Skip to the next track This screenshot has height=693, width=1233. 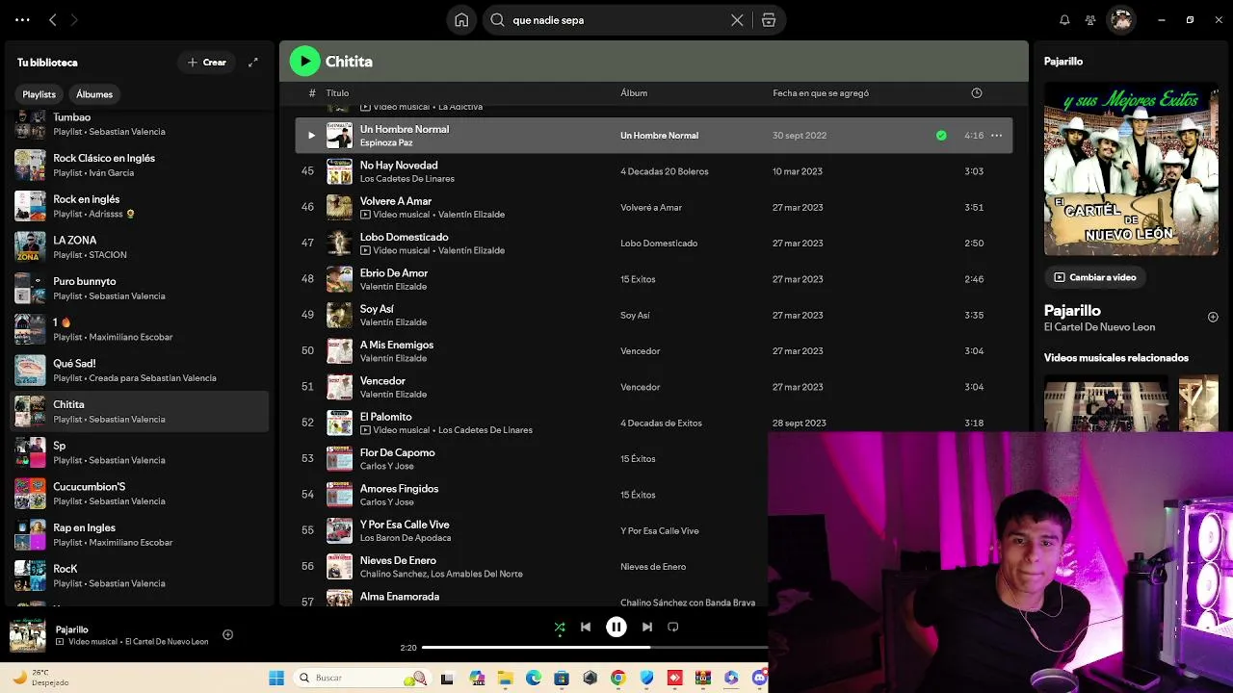pyautogui.click(x=647, y=628)
